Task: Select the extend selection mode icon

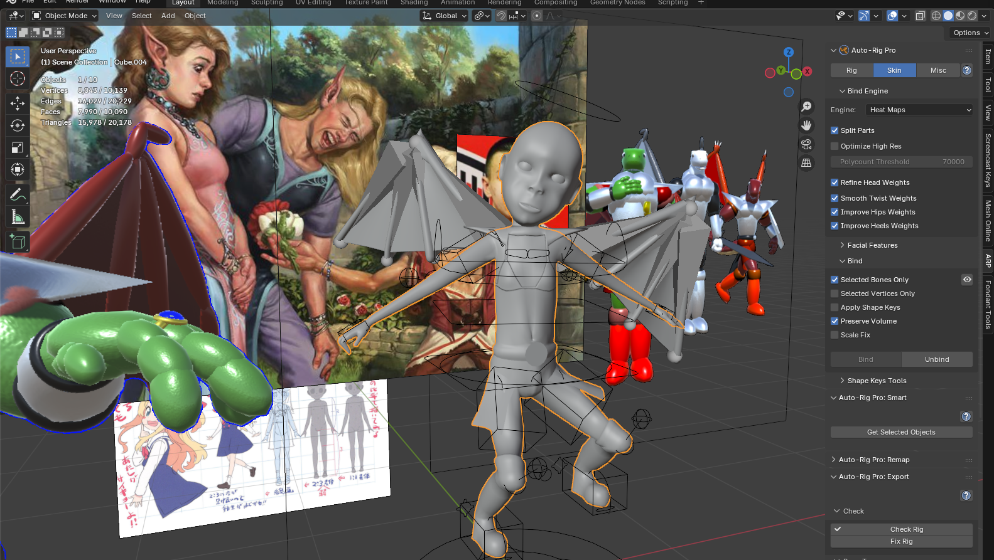Action: pos(23,33)
